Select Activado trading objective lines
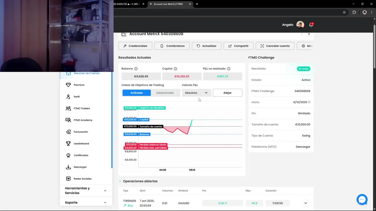Screen dimensions: 376x211 pyautogui.click(x=137, y=93)
